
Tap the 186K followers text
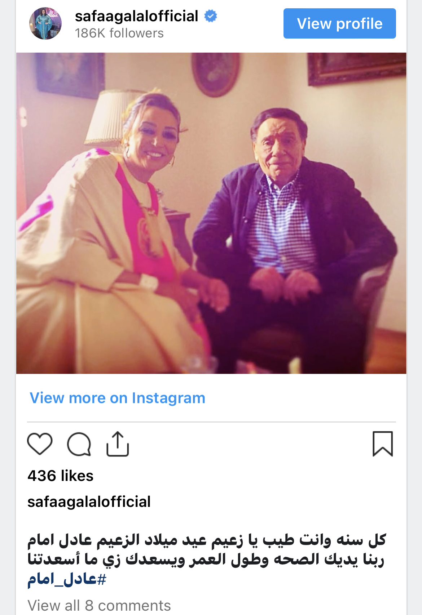(119, 33)
